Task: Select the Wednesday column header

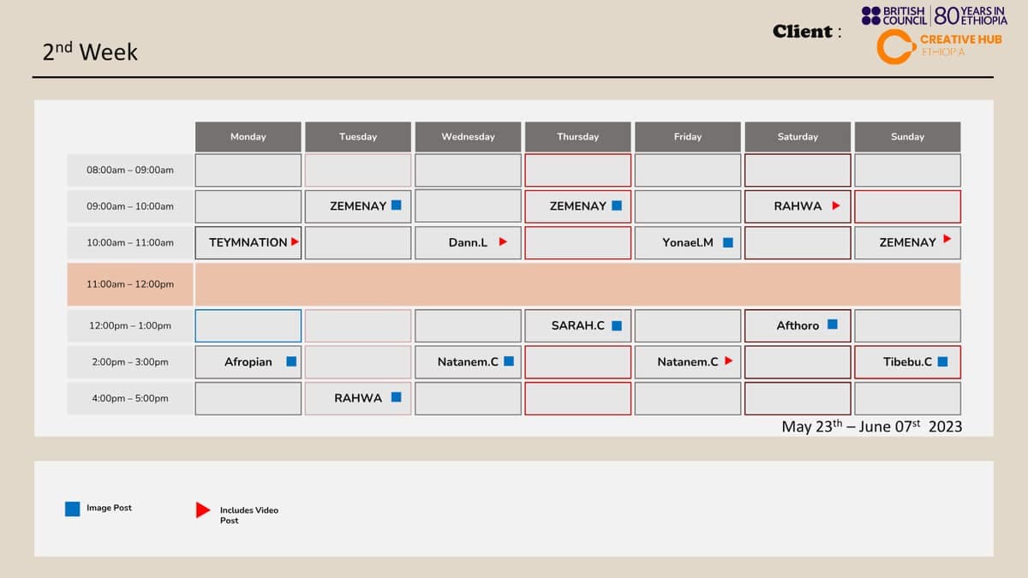Action: coord(468,137)
